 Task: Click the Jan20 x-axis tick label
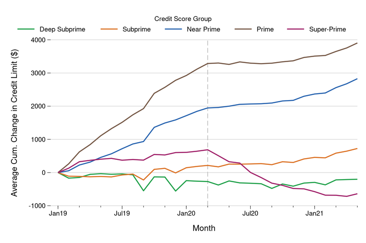coord(186,213)
